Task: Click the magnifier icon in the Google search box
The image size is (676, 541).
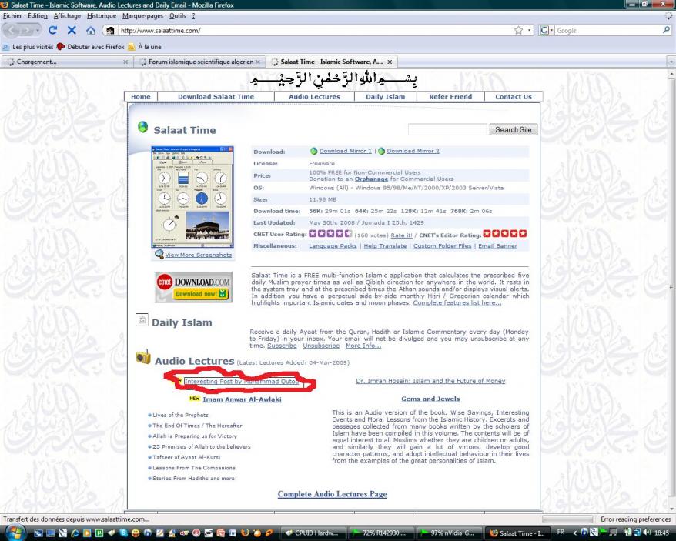Action: point(666,30)
